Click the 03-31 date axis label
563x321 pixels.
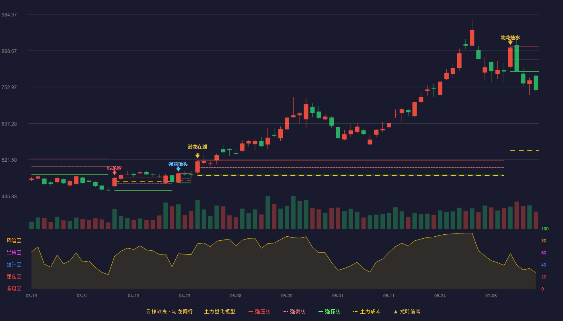[82, 296]
